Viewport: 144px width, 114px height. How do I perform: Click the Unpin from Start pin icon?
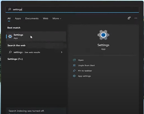pos(74,65)
